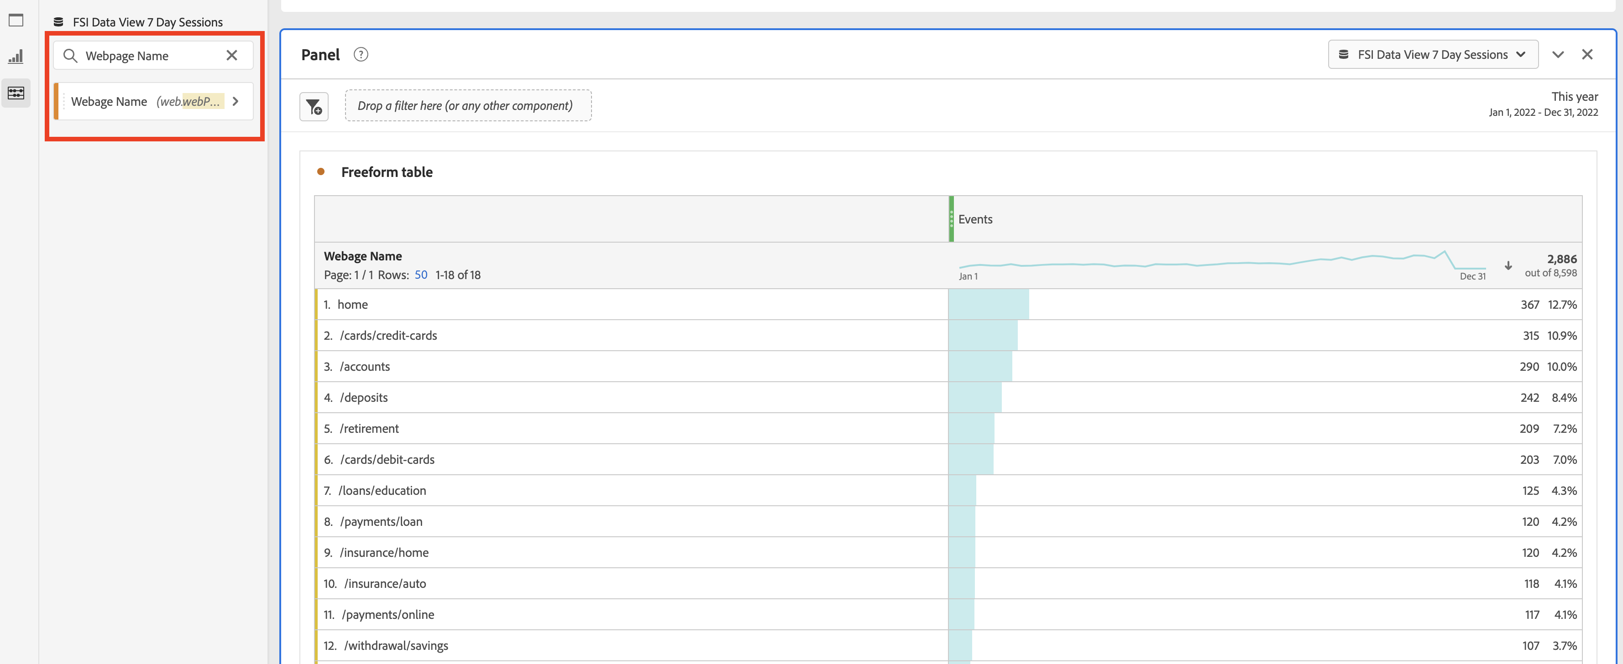
Task: Open the Panel help question-mark icon
Action: [361, 55]
